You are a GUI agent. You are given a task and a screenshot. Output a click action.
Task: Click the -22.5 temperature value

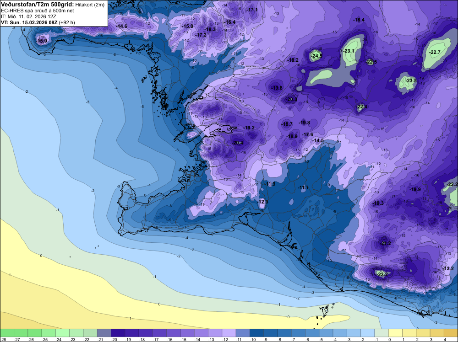pyautogui.click(x=371, y=62)
